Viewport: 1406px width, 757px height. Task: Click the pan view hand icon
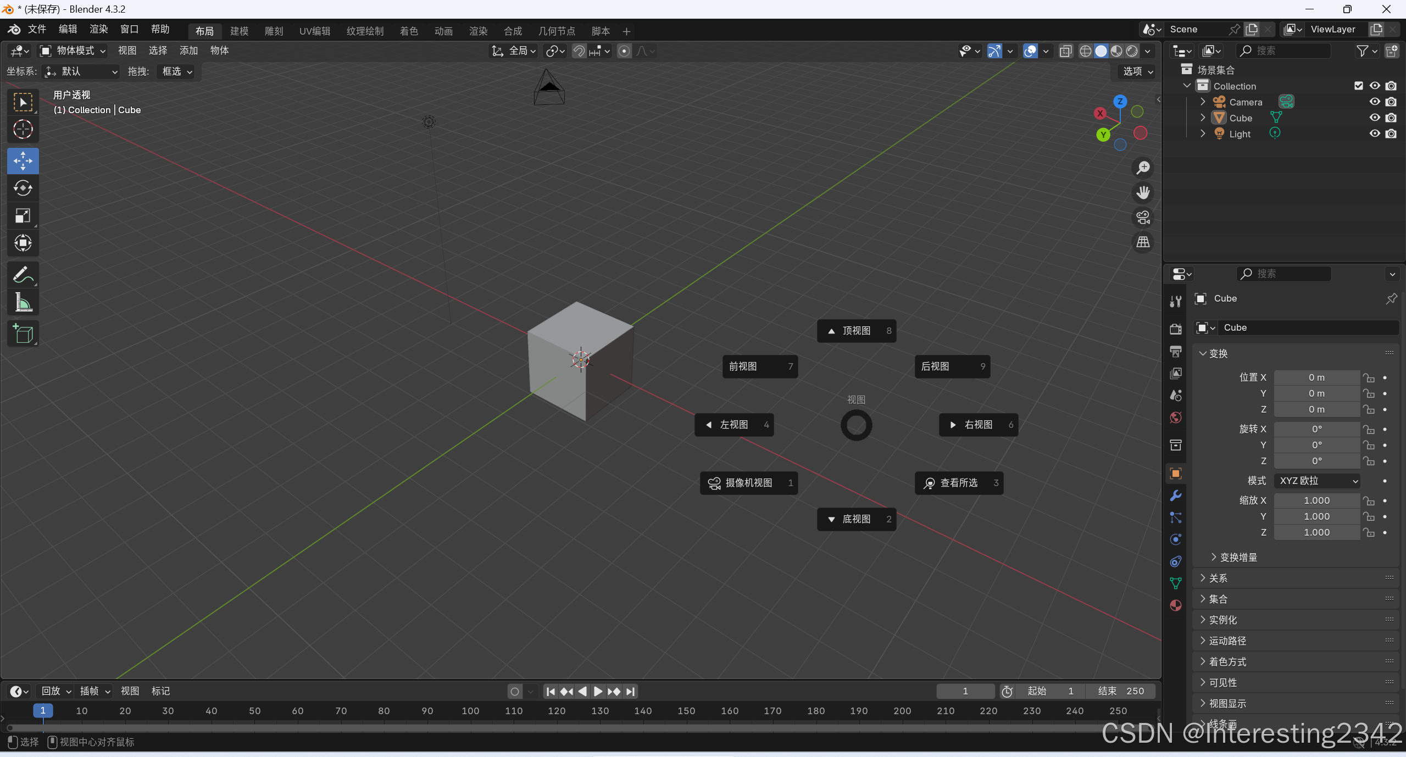coord(1143,193)
